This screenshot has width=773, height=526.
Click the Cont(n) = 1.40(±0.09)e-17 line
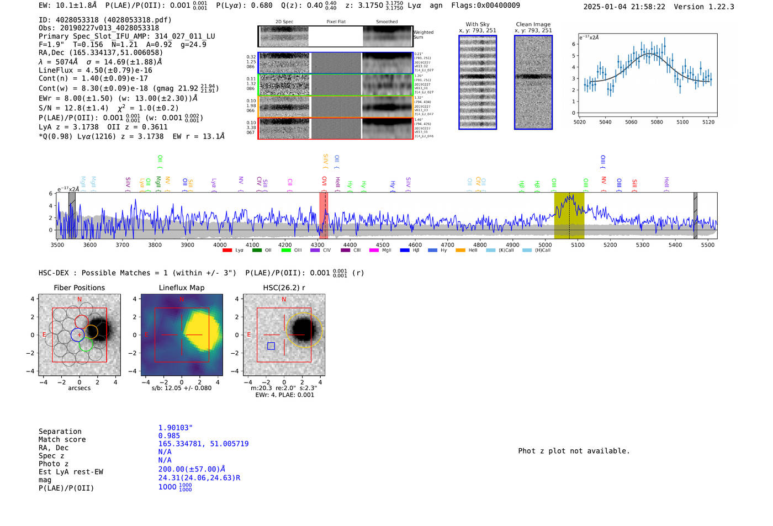point(93,78)
